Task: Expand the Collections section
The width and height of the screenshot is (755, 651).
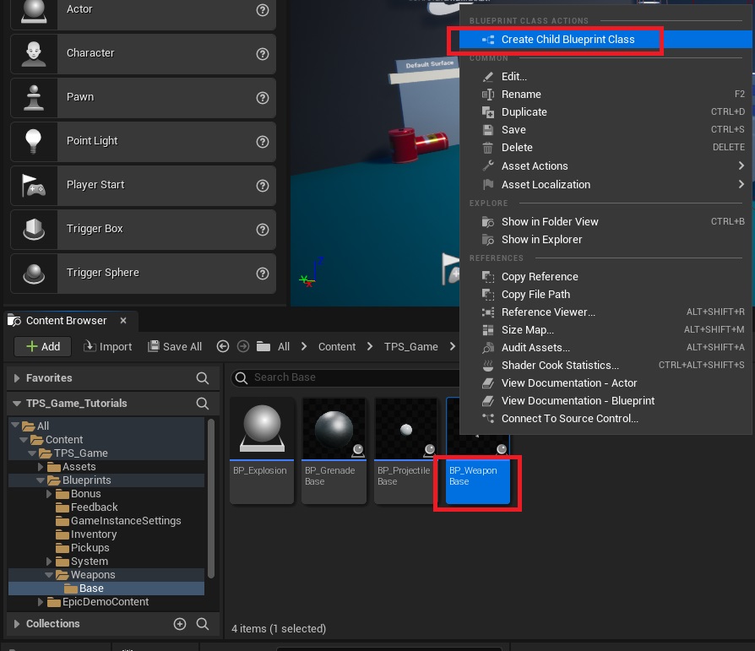Action: (17, 624)
